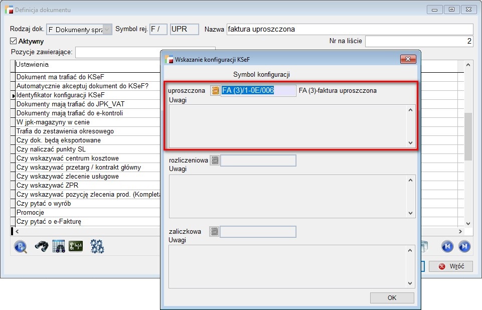Click the magnifier preview icon in bottom toolbar
The image size is (482, 310).
click(21, 246)
